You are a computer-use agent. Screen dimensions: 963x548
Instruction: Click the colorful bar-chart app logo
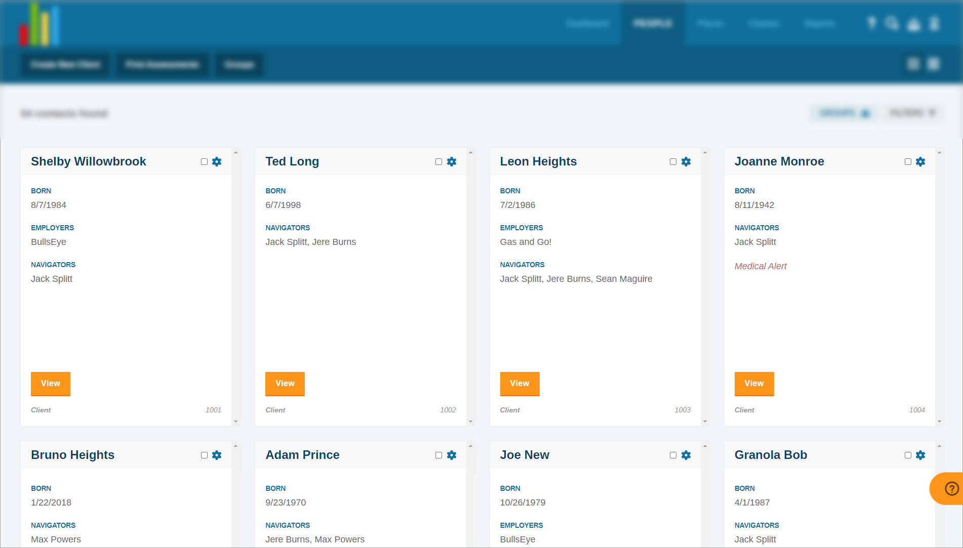pos(39,24)
